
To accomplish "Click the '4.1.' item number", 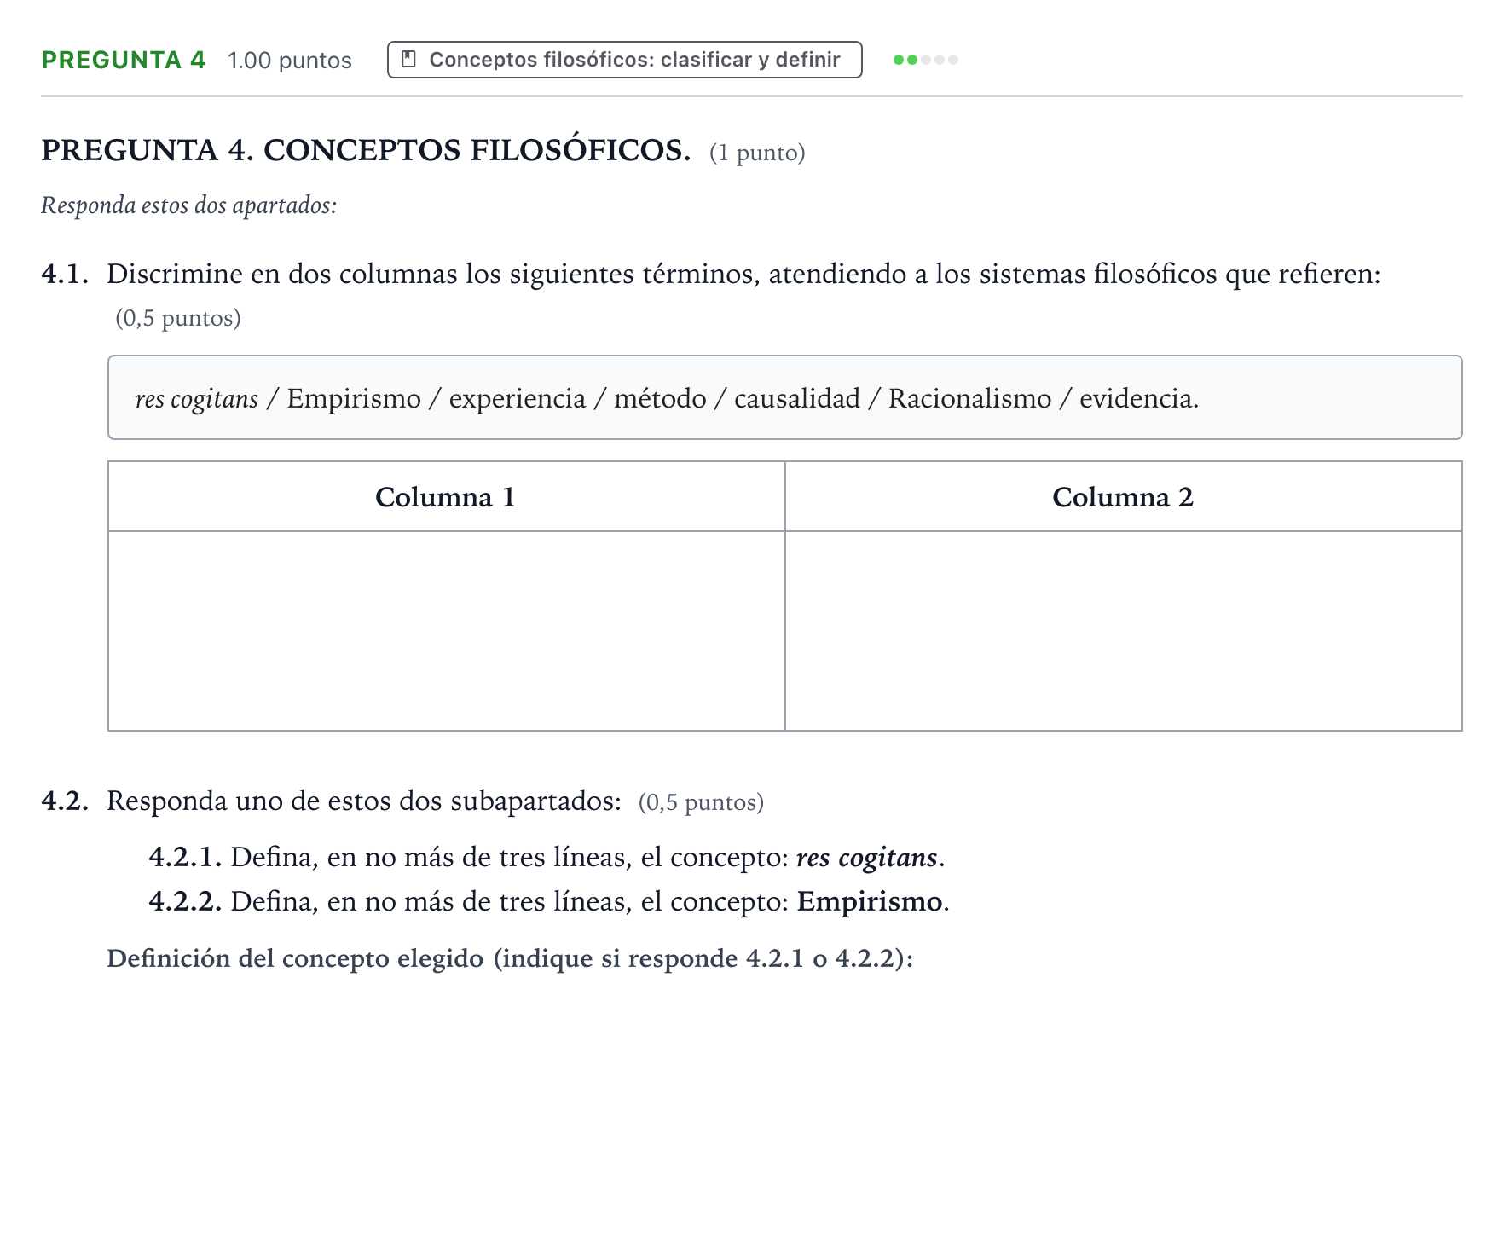I will (65, 274).
